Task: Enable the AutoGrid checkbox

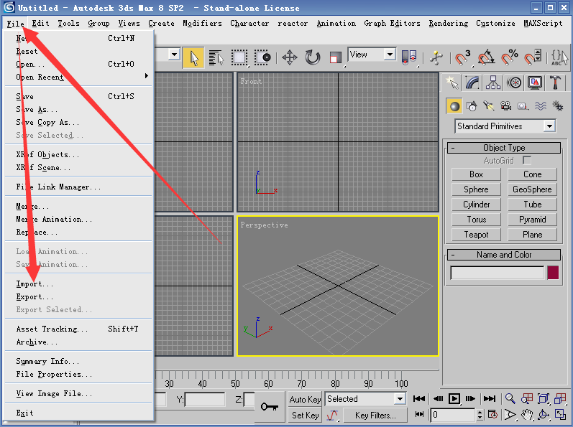Action: (x=526, y=161)
